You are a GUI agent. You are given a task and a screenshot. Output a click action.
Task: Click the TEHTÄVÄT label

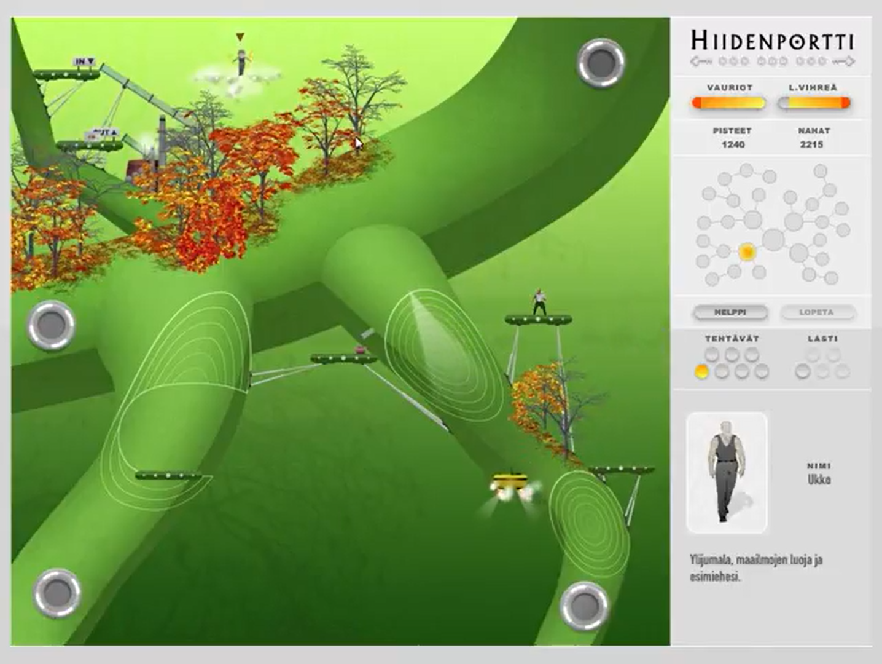pos(732,339)
